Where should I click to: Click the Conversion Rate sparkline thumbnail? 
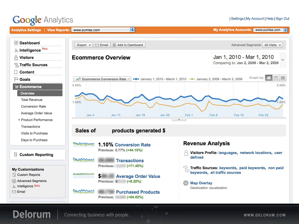click(x=84, y=144)
